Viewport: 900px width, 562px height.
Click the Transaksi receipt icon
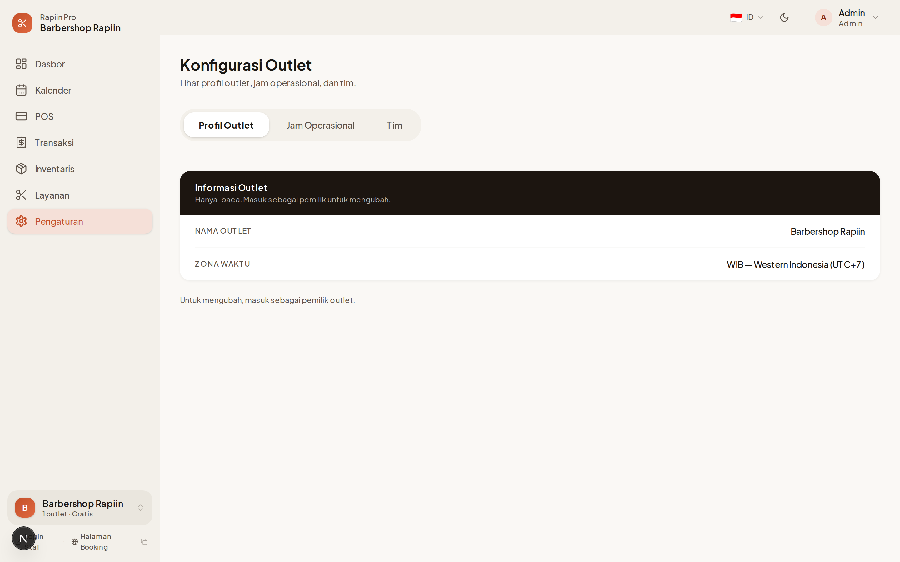coord(21,143)
